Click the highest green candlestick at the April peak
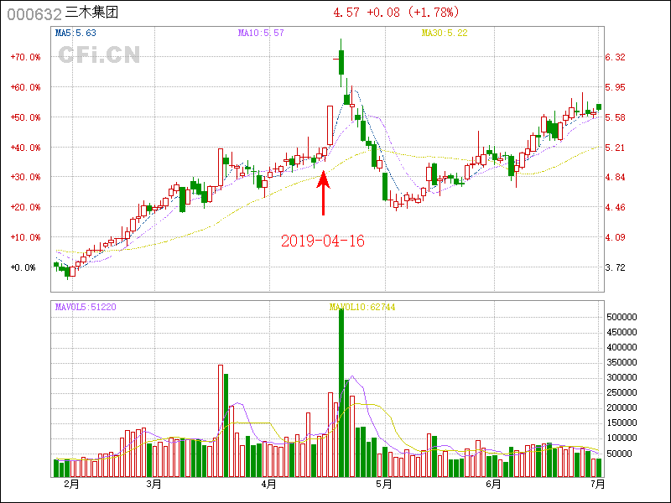This screenshot has height=503, width=671. 341,63
